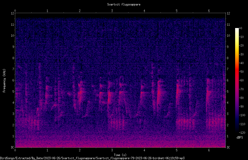Click the "+0" colorbar label
The height and width of the screenshot is (160, 248).
click(240, 28)
